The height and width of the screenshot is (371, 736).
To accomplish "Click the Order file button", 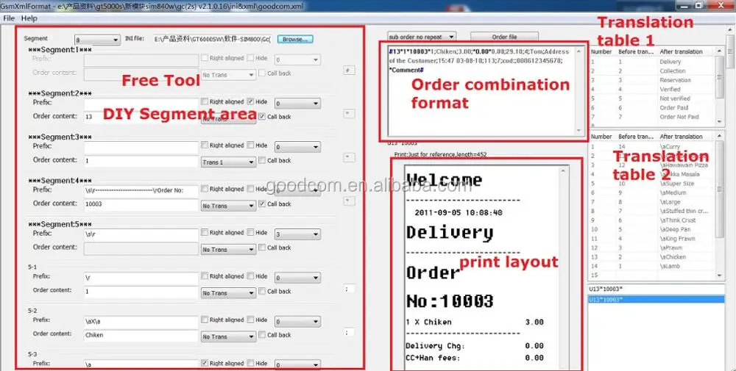I will tap(504, 37).
